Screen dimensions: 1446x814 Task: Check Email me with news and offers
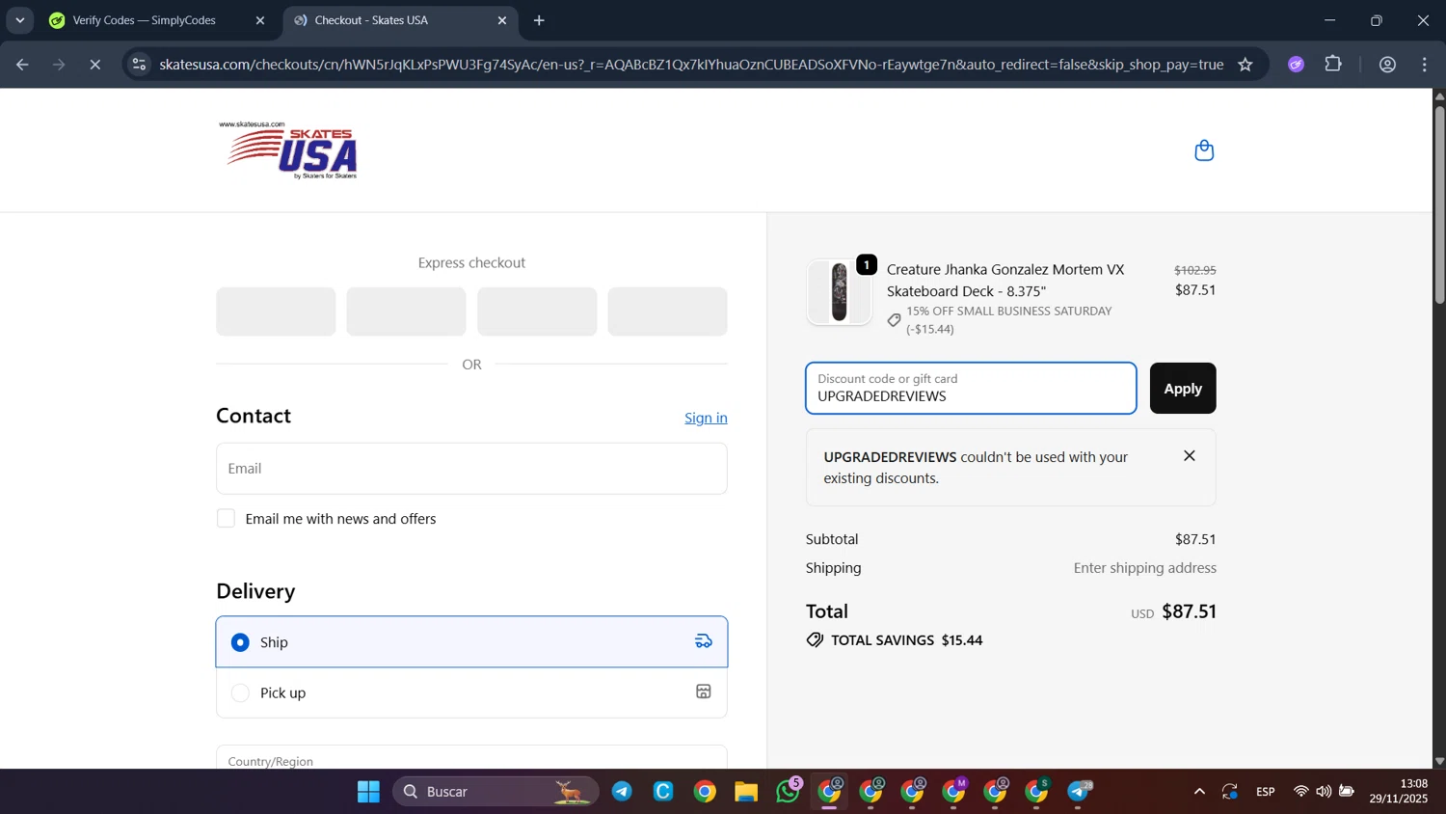pos(226,519)
